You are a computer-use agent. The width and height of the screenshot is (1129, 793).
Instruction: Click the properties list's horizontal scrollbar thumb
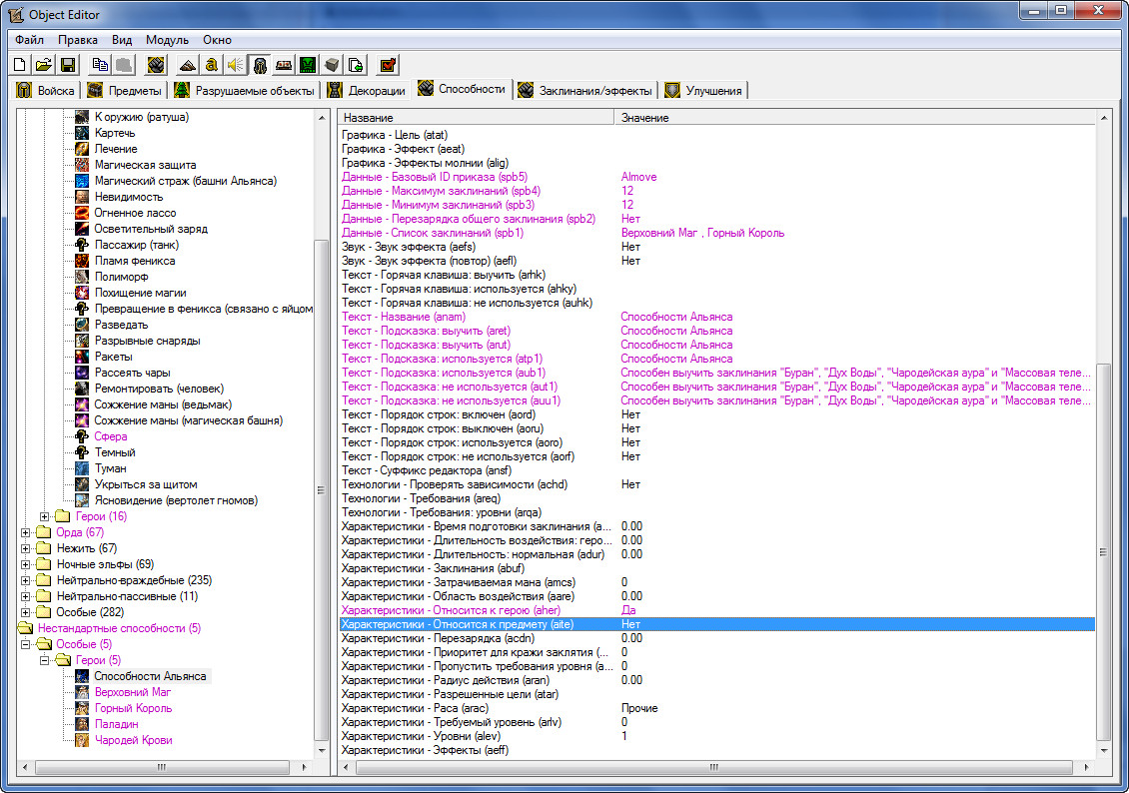click(712, 767)
